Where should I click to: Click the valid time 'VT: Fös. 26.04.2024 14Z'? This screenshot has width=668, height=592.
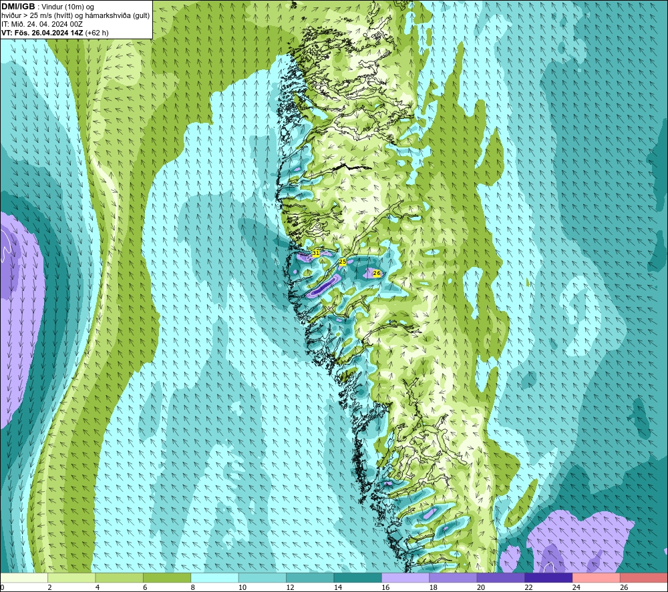43,33
